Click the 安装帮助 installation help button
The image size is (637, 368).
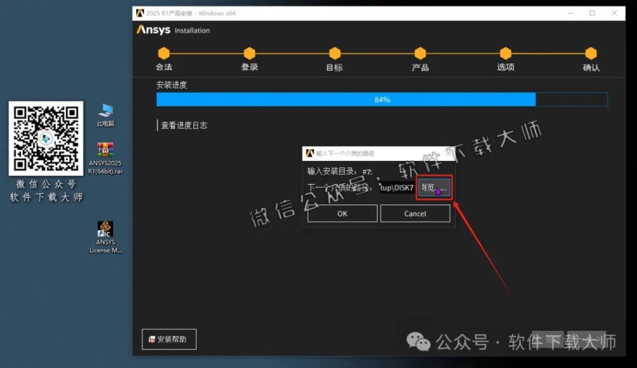[x=169, y=339]
